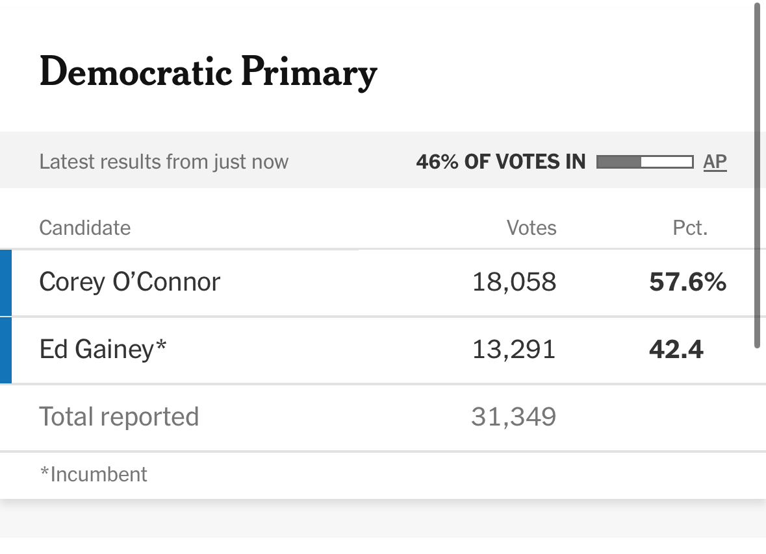Viewport: 766px width, 554px height.
Task: Click the 46% OF VOTES IN label
Action: click(501, 162)
